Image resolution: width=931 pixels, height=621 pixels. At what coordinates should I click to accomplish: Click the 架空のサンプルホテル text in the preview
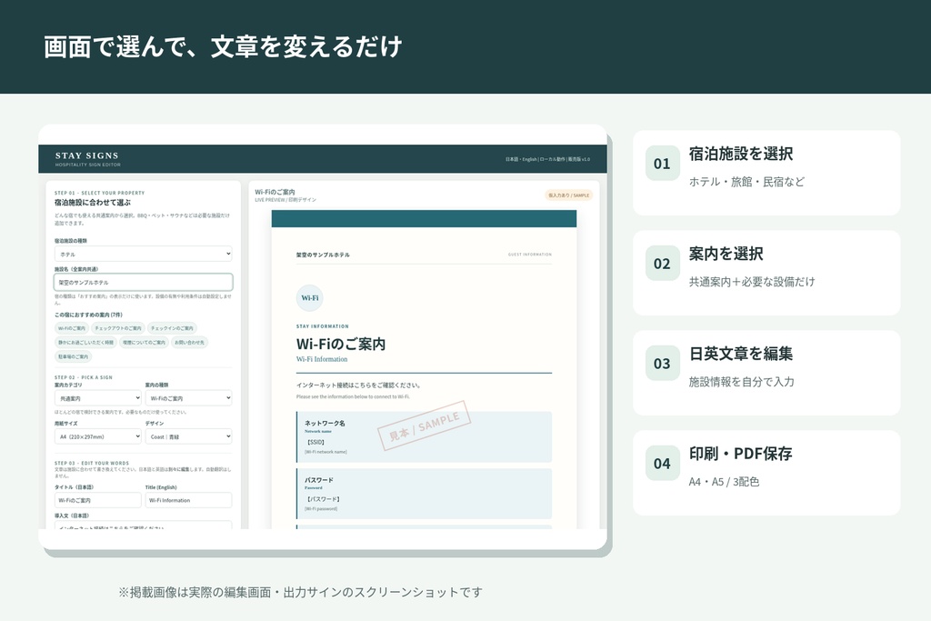tap(323, 255)
